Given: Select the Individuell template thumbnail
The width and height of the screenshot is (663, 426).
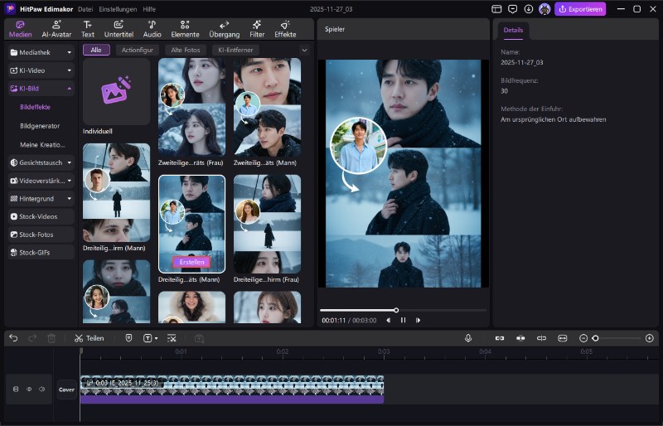Looking at the screenshot, I should click(x=116, y=92).
